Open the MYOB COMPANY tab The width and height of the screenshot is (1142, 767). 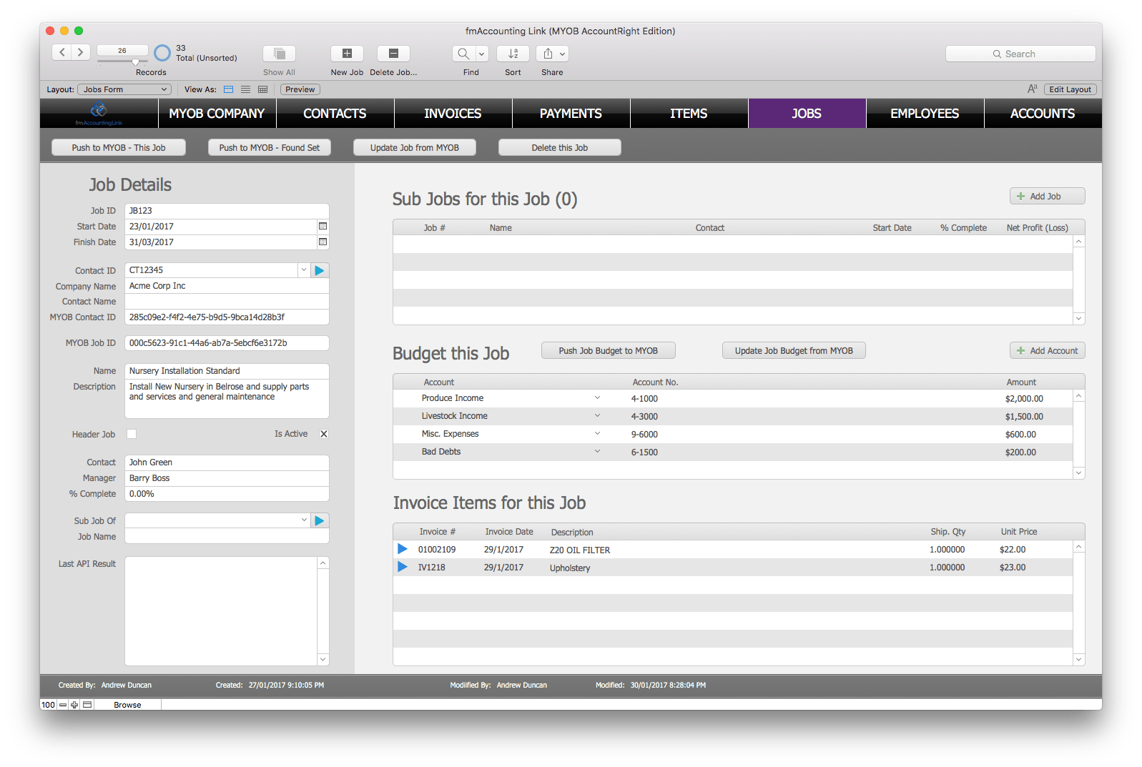[217, 114]
